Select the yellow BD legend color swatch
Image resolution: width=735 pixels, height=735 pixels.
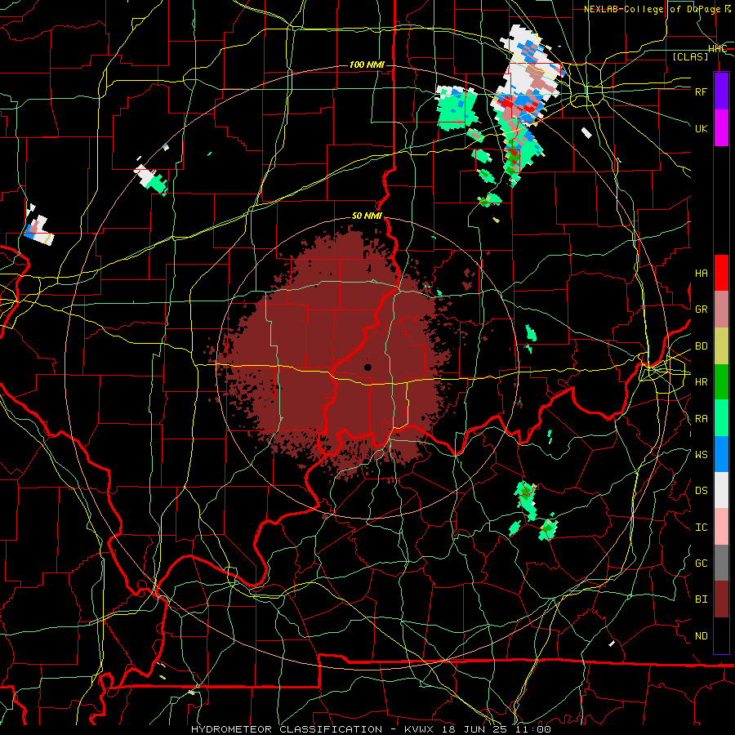pyautogui.click(x=721, y=346)
